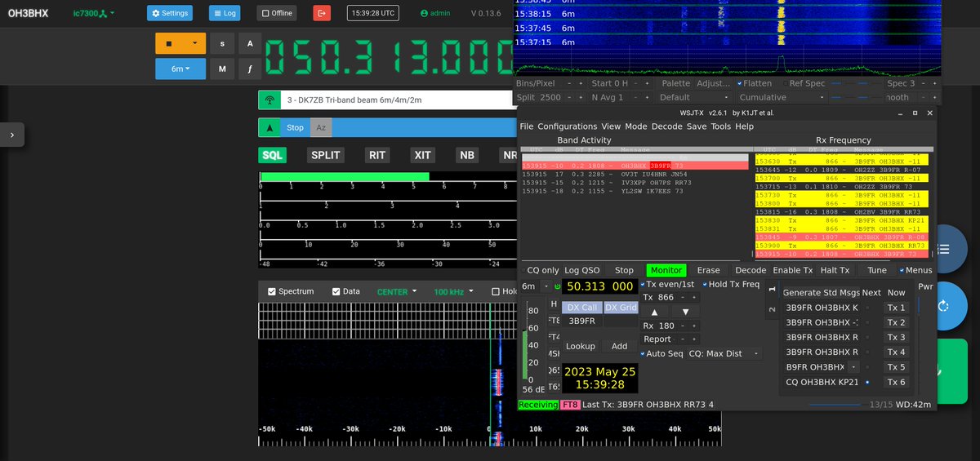Viewport: 980px width, 461px height.
Task: Open the Mode menu in WSJT-X
Action: [x=636, y=126]
